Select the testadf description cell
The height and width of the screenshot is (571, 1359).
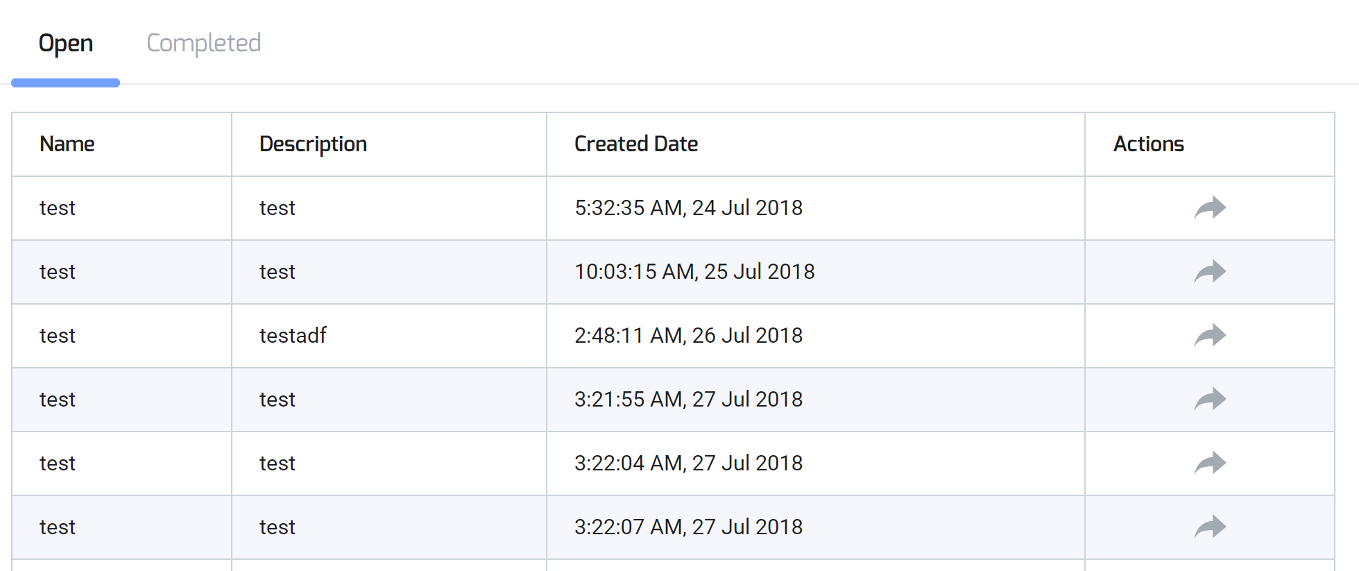point(292,336)
